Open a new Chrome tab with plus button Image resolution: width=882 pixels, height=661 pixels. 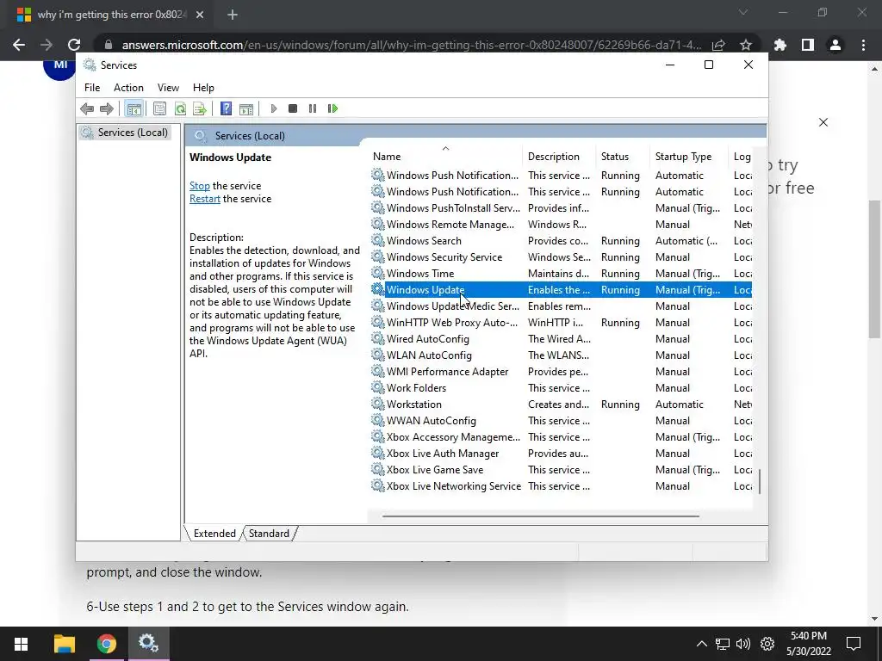(x=233, y=15)
